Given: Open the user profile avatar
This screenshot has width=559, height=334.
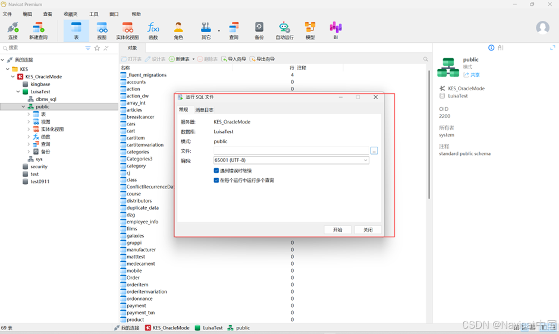Looking at the screenshot, I should (x=542, y=27).
